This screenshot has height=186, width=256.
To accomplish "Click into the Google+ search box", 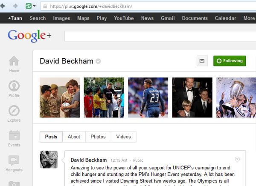I will [160, 36].
